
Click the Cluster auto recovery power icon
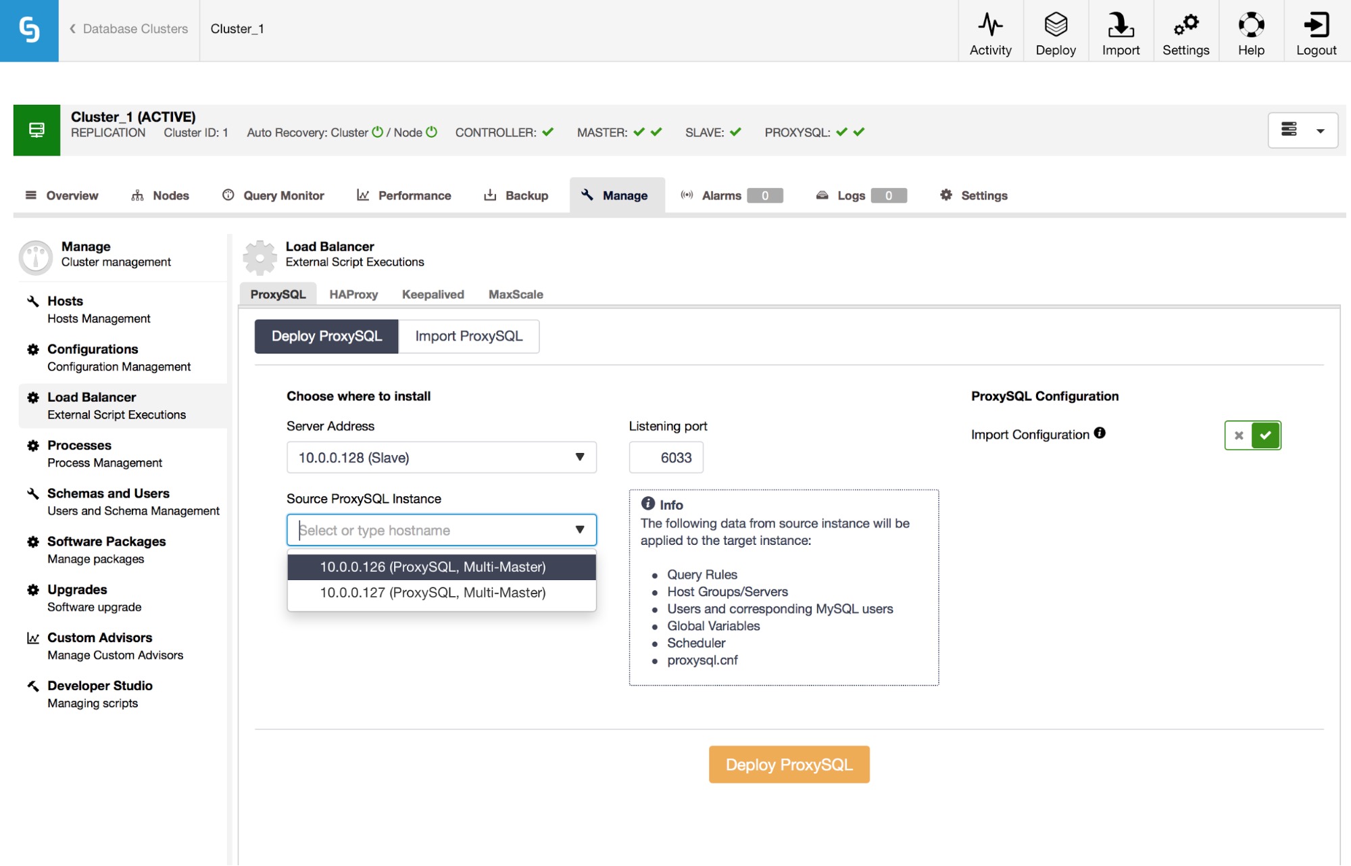pyautogui.click(x=378, y=132)
